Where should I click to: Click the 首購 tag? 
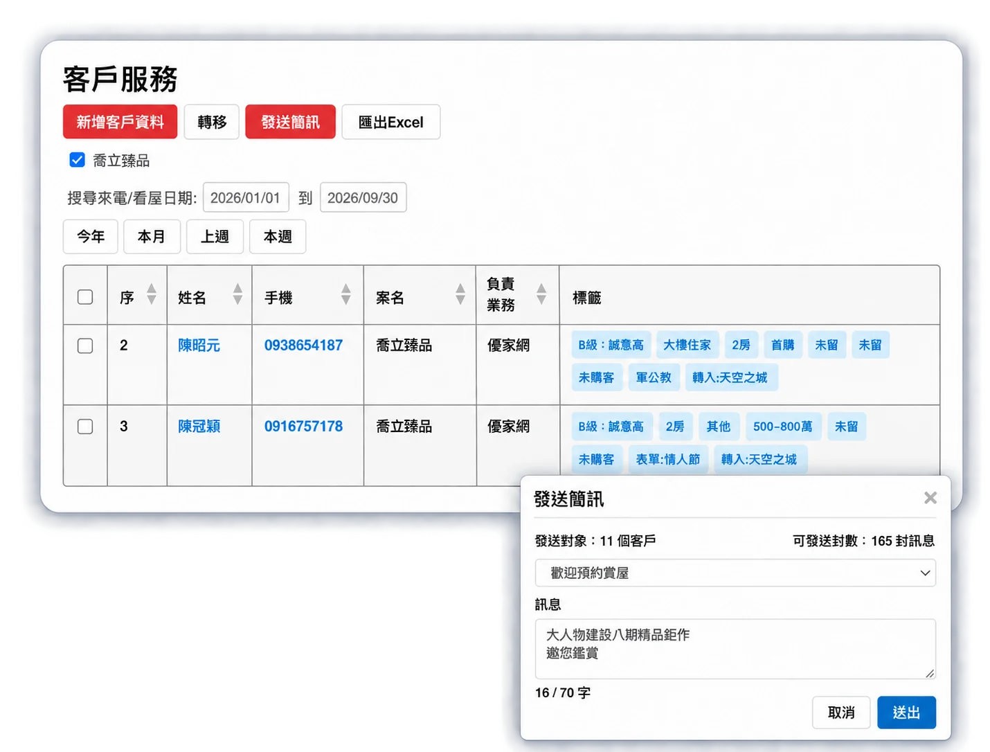click(783, 345)
